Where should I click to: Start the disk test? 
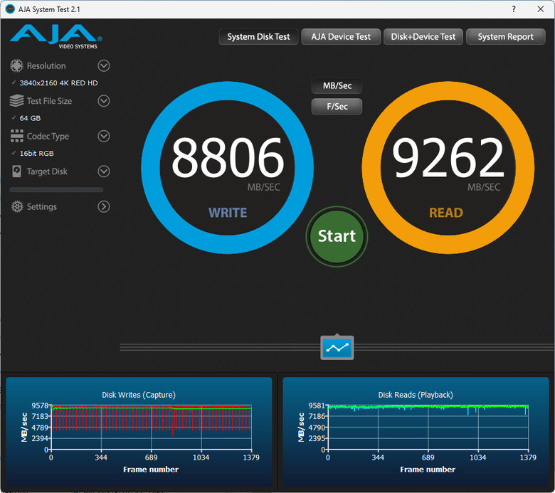(337, 236)
